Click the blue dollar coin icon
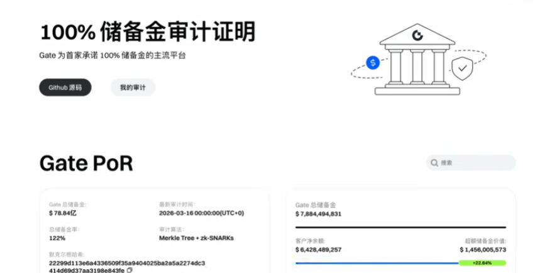The width and height of the screenshot is (535, 273). tap(373, 62)
